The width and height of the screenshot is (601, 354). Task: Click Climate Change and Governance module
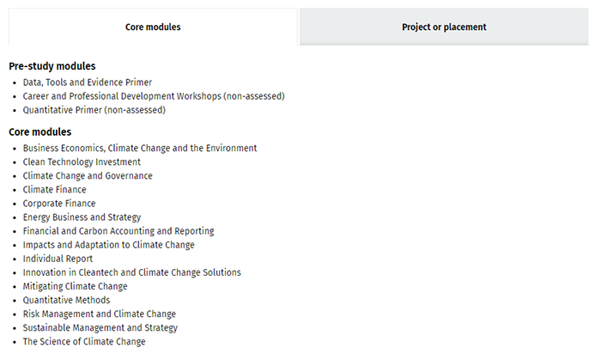pos(88,175)
